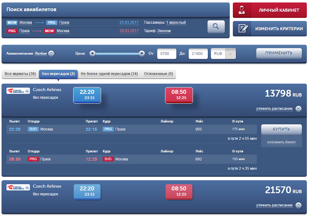
Task: Switch to the 'Все варианты (38)' tab
Action: pyautogui.click(x=20, y=74)
